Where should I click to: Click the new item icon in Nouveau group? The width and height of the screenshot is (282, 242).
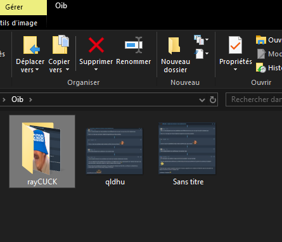pyautogui.click(x=199, y=40)
